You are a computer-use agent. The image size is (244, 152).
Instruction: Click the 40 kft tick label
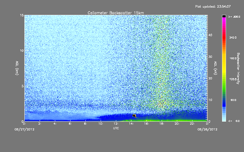(210, 35)
